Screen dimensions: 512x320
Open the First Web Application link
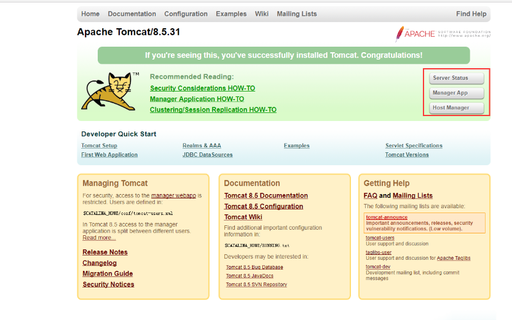pos(109,155)
